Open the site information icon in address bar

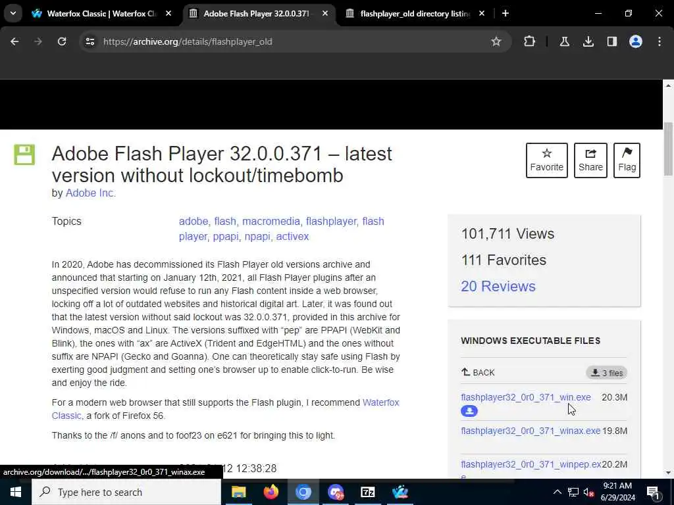[90, 41]
